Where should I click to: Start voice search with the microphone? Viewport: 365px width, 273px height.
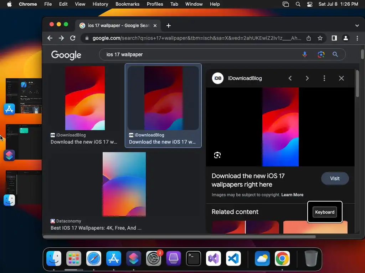click(304, 54)
